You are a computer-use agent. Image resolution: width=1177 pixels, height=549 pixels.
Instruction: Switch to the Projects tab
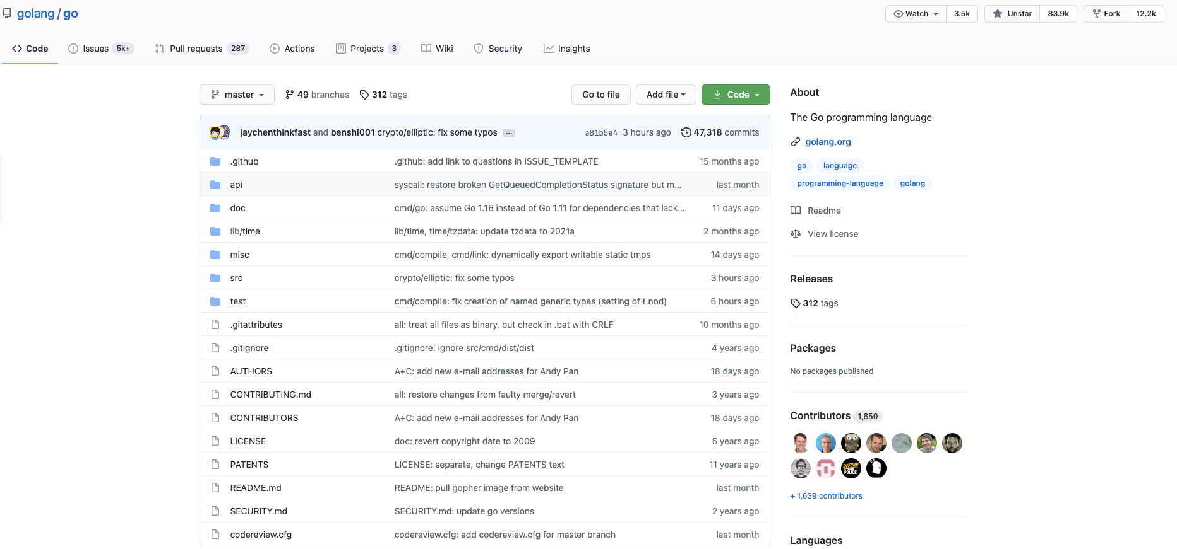coord(368,49)
